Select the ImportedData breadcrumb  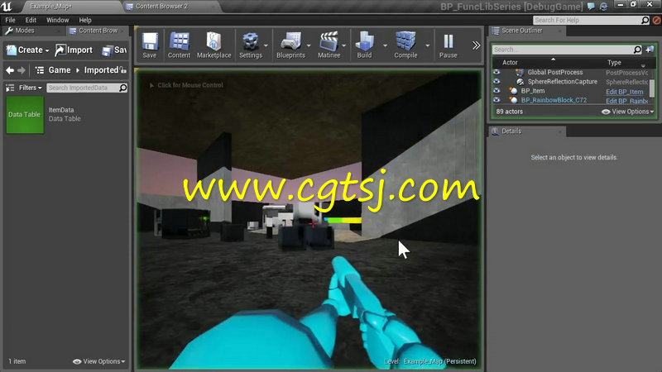coord(101,70)
